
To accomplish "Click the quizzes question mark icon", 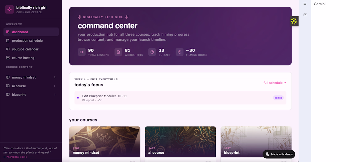I will point(152,52).
